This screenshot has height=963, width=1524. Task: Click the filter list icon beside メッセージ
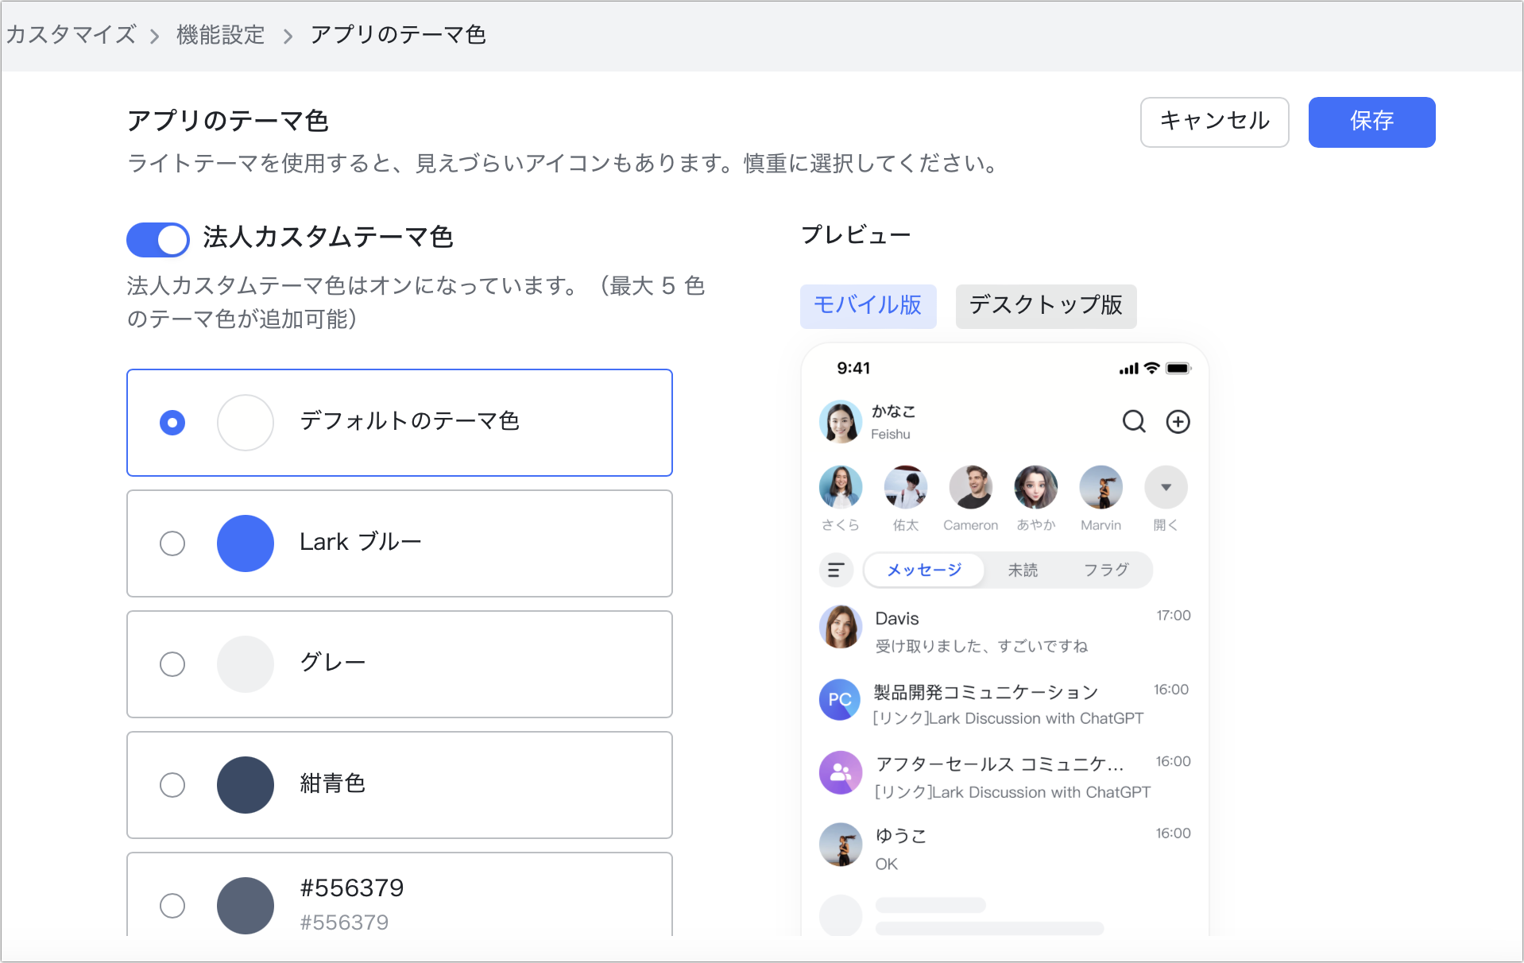[x=836, y=570]
